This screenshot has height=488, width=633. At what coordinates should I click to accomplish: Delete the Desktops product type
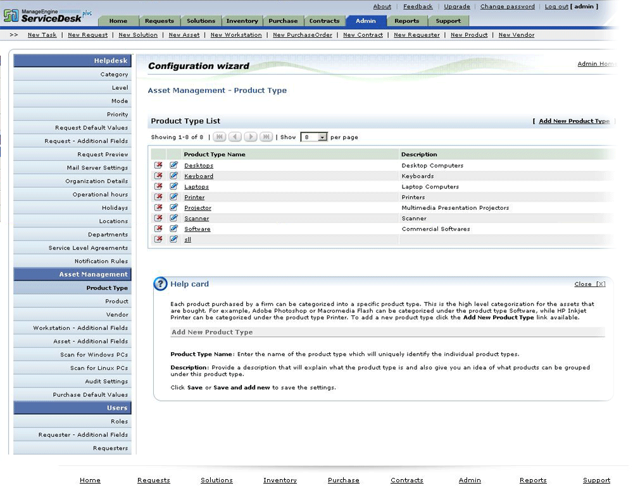coord(157,165)
